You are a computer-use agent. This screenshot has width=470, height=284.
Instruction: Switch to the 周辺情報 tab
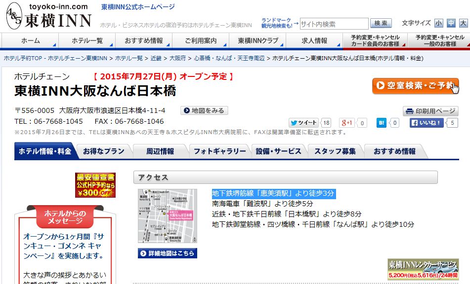click(x=160, y=151)
